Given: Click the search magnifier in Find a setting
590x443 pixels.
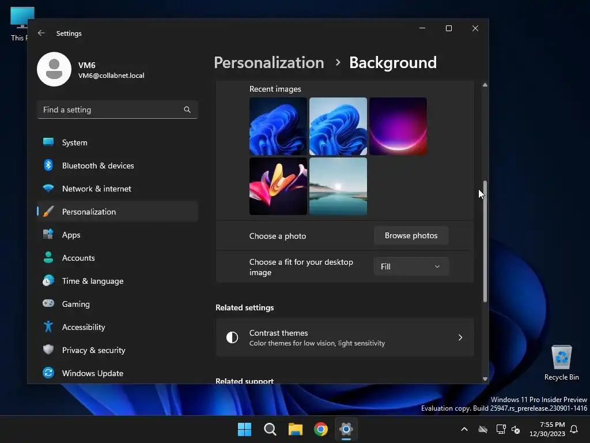Looking at the screenshot, I should (x=187, y=110).
